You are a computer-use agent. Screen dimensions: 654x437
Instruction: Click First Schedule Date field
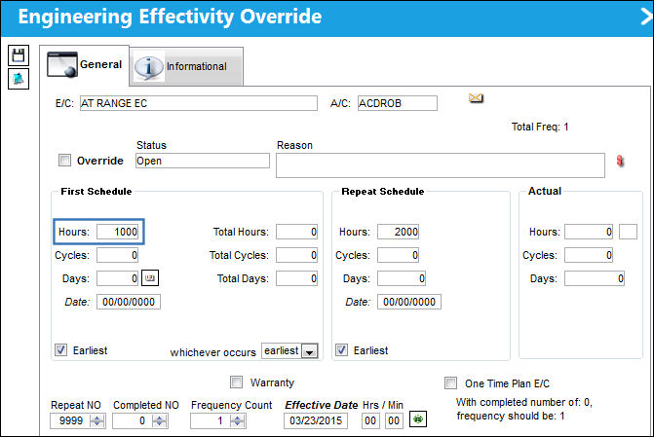click(129, 302)
